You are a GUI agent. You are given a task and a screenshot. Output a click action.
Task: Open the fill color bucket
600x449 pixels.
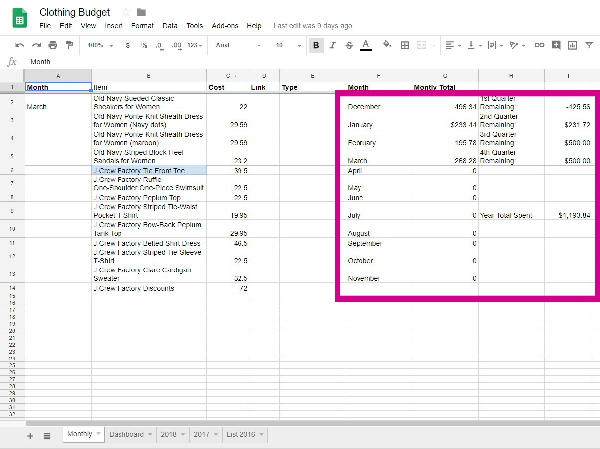(x=387, y=45)
